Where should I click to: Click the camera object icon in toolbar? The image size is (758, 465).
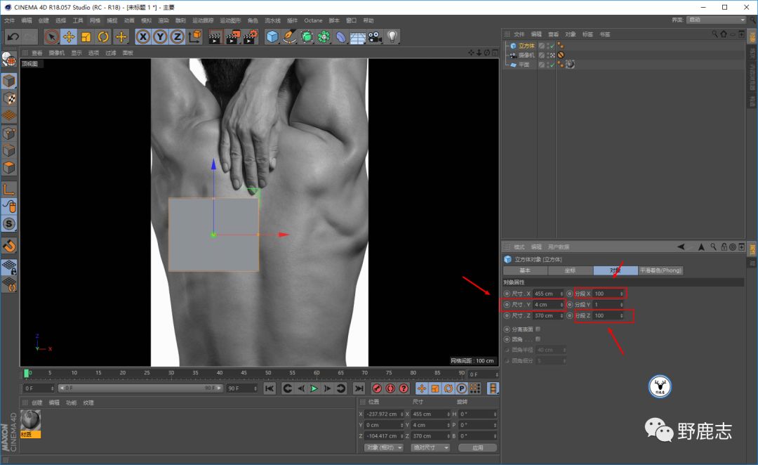click(375, 37)
